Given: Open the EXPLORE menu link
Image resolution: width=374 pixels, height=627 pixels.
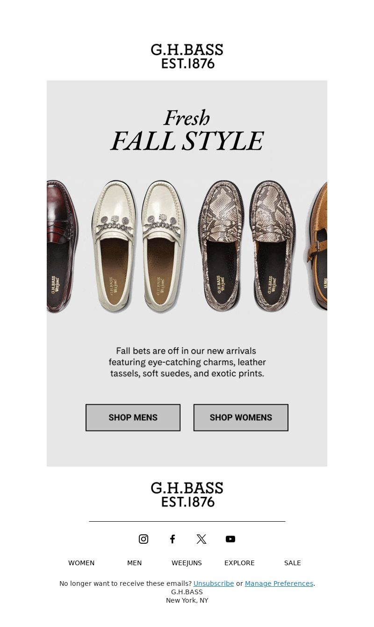Looking at the screenshot, I should (x=239, y=563).
